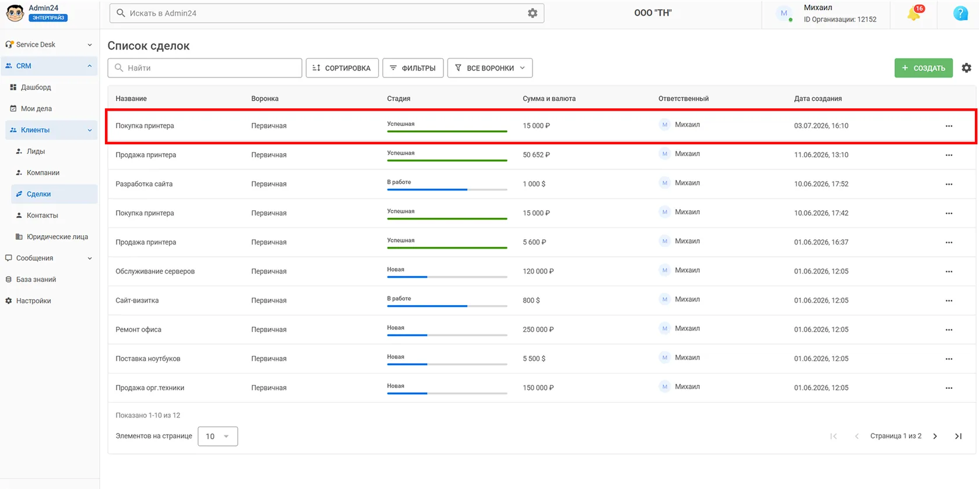Open Юридические лица in sidebar
Viewport: 979px width, 489px height.
tap(57, 236)
